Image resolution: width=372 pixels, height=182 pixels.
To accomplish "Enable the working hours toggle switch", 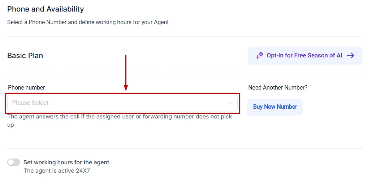I will click(x=14, y=162).
